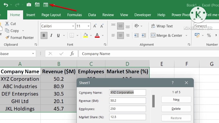
Task: Click the Redo arrow in the quick access toolbar
Action: pyautogui.click(x=17, y=5)
